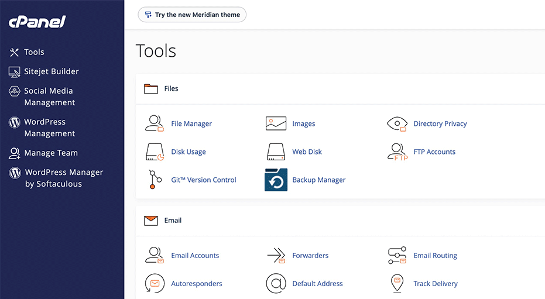Click the Backup Manager blue folder icon
This screenshot has width=545, height=299.
click(x=276, y=180)
